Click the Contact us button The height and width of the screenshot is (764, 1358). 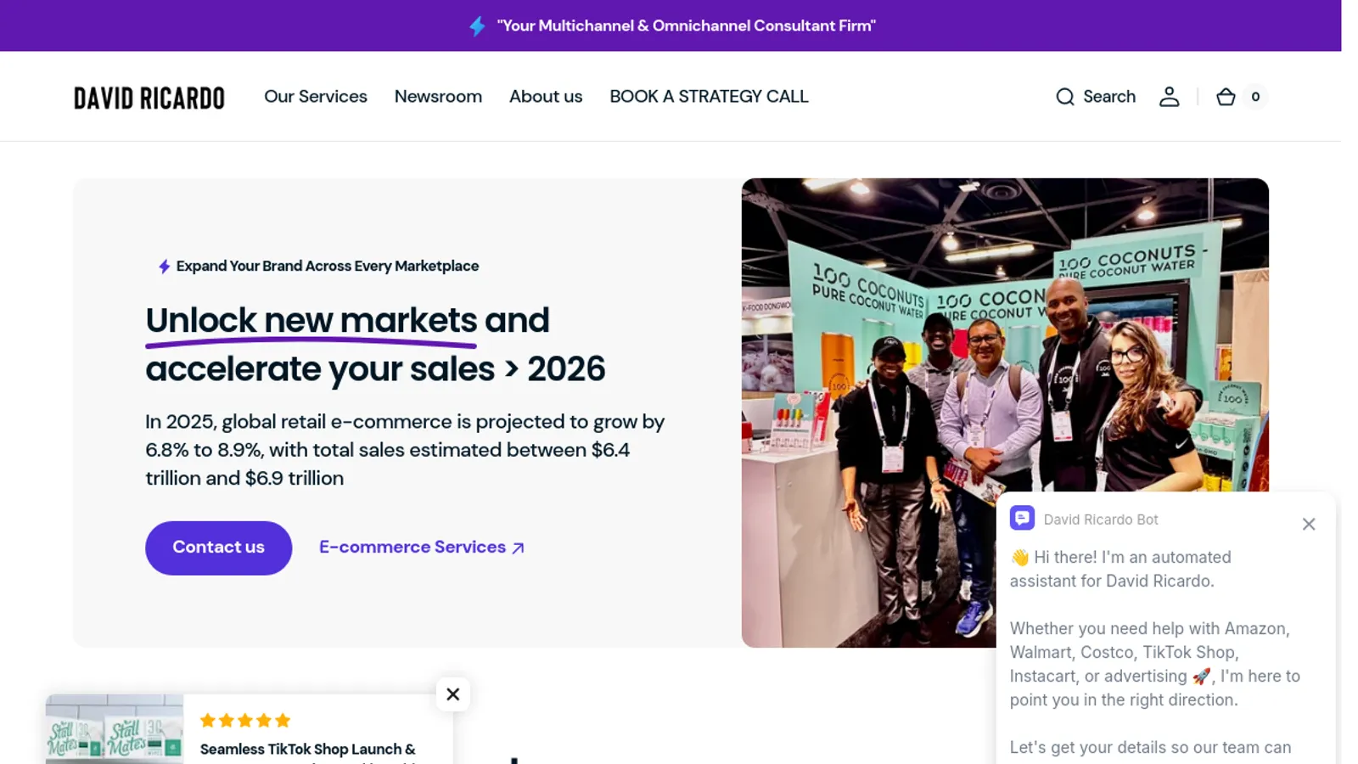[x=218, y=548]
